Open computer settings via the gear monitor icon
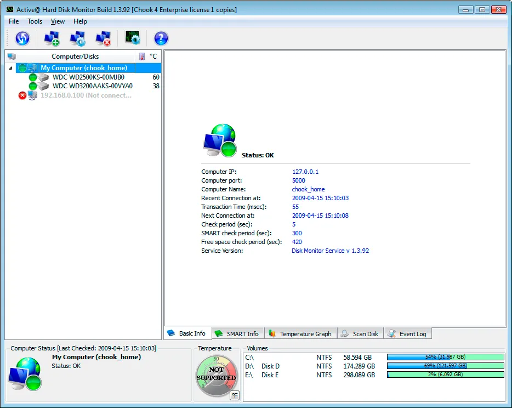 pos(78,38)
